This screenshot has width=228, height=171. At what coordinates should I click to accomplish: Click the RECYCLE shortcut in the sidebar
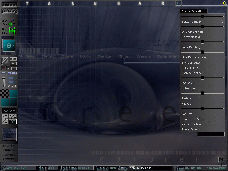coord(9,155)
